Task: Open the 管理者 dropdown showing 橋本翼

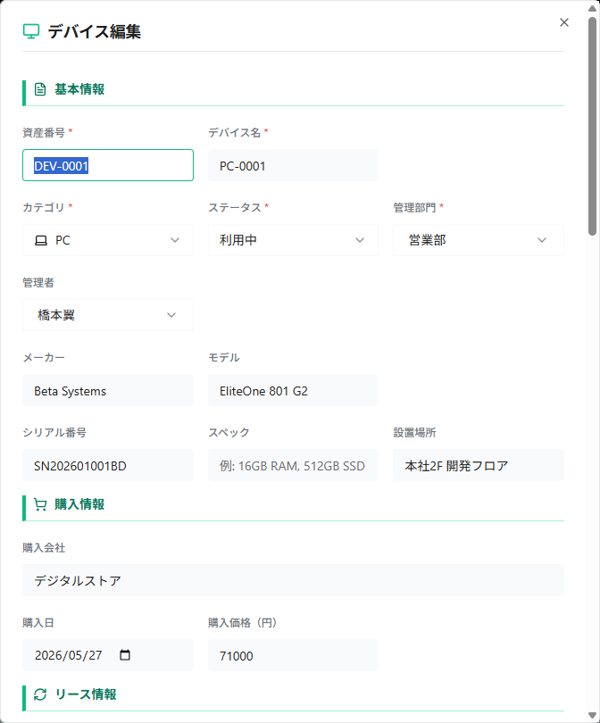Action: tap(108, 315)
